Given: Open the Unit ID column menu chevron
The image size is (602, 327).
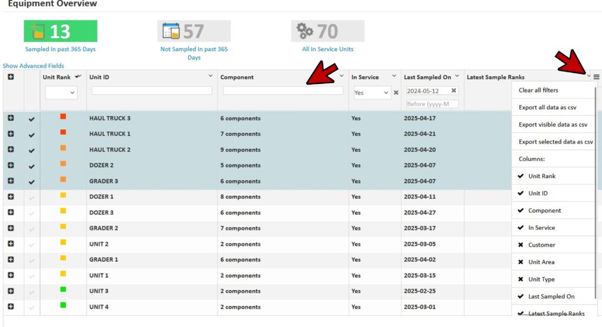Looking at the screenshot, I should tap(211, 76).
